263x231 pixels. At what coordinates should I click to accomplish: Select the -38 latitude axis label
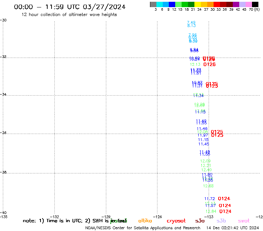tap(3, 172)
